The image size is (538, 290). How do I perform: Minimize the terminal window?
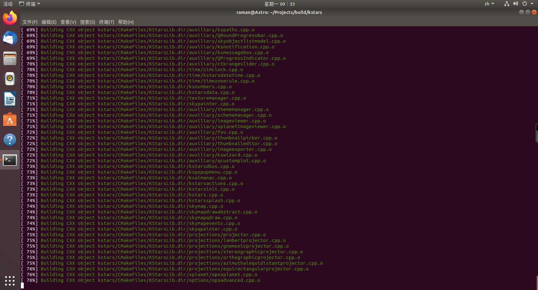point(522,12)
